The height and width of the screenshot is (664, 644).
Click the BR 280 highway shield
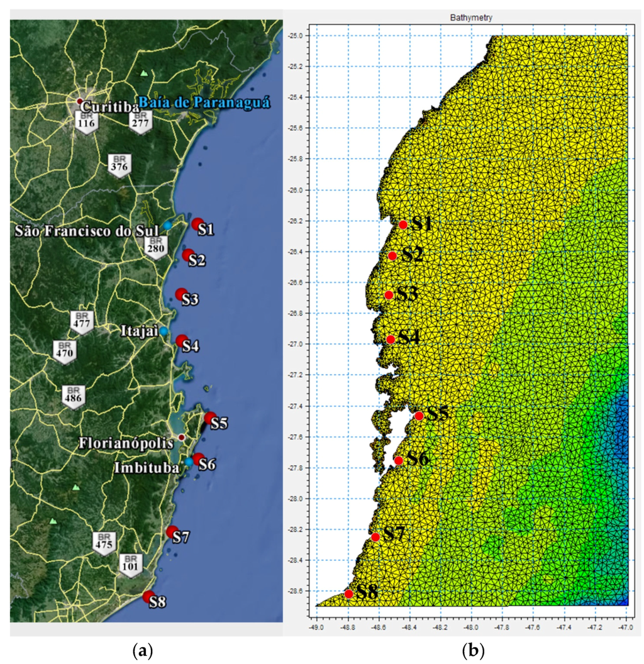tap(155, 243)
